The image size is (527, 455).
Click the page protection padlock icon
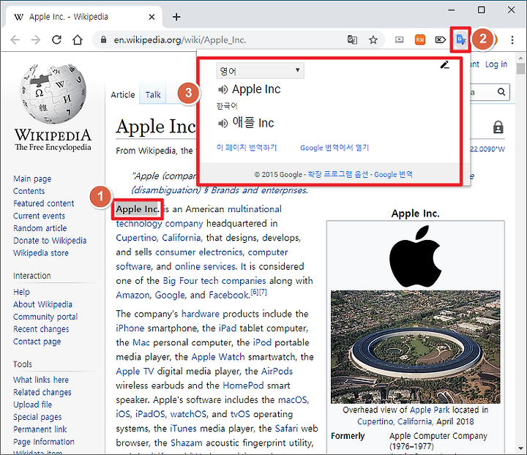click(x=498, y=127)
